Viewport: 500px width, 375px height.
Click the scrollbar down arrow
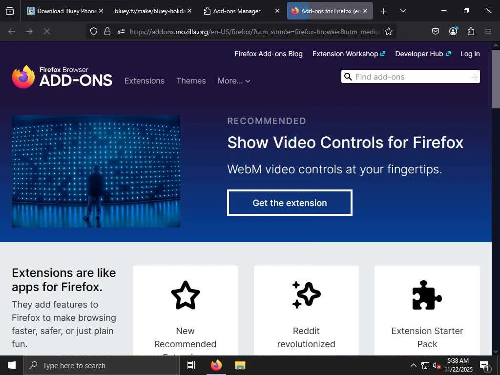pos(496,351)
